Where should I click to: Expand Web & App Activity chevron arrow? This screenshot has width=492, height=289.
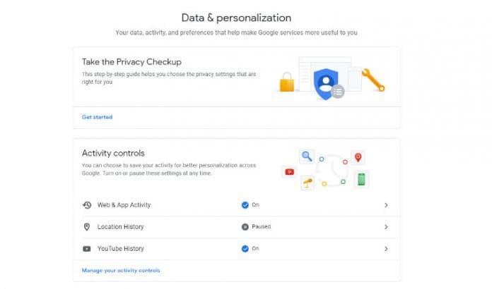pyautogui.click(x=386, y=205)
